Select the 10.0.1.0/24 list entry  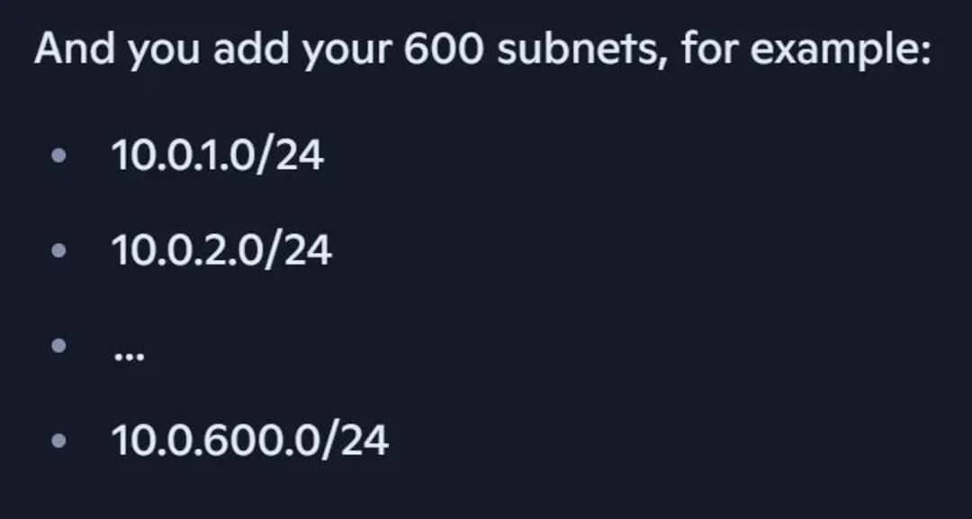218,156
